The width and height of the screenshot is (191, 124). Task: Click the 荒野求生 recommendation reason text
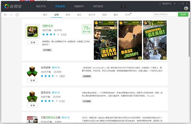pyautogui.click(x=66, y=43)
